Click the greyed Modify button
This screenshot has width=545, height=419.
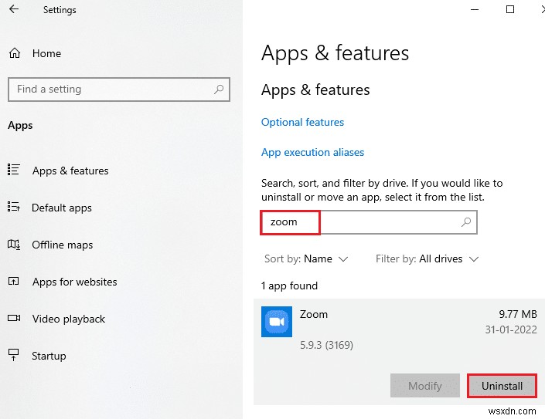[424, 386]
